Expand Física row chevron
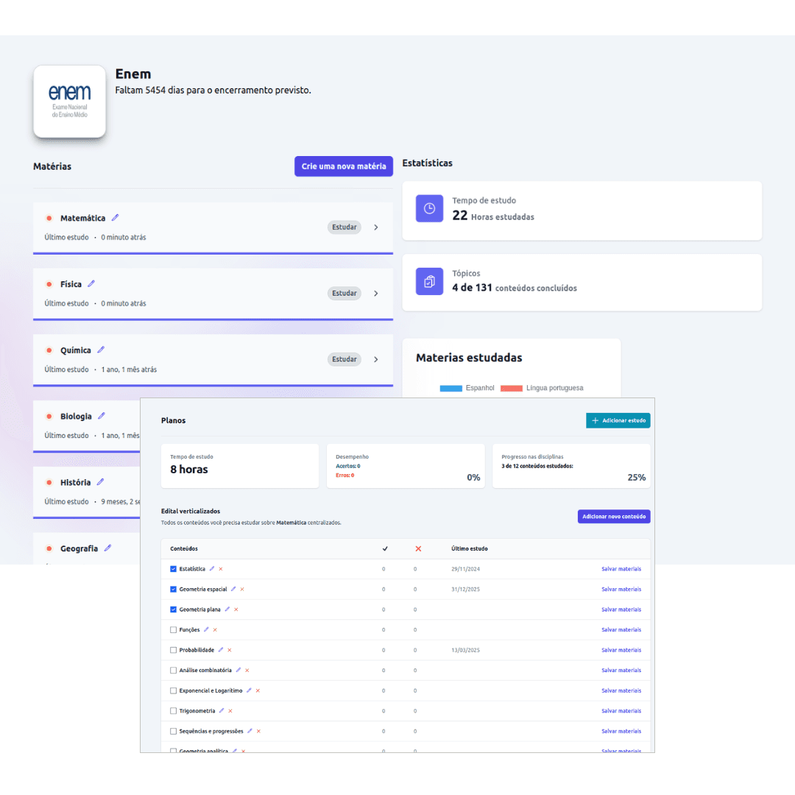The image size is (795, 795). tap(375, 293)
